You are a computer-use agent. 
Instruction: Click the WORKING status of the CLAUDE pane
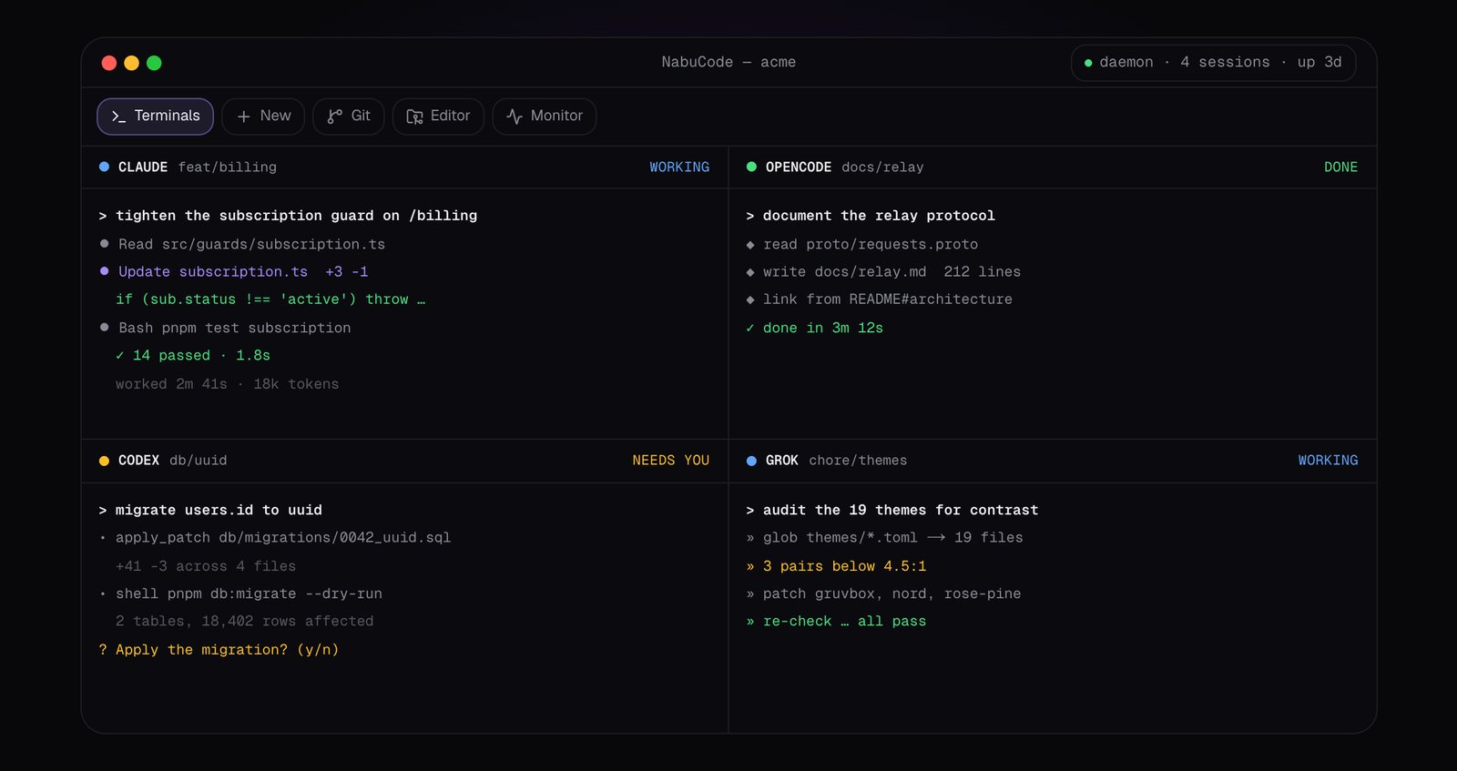679,167
